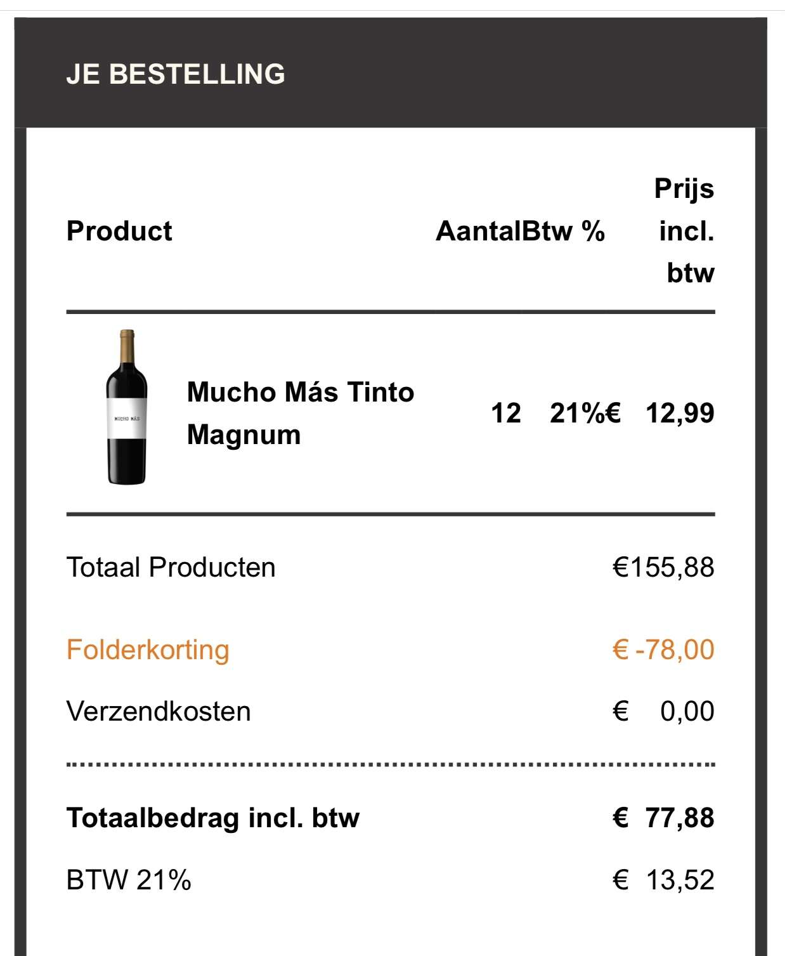The image size is (785, 956).
Task: Select the shipping cost € 0,00
Action: (x=663, y=711)
